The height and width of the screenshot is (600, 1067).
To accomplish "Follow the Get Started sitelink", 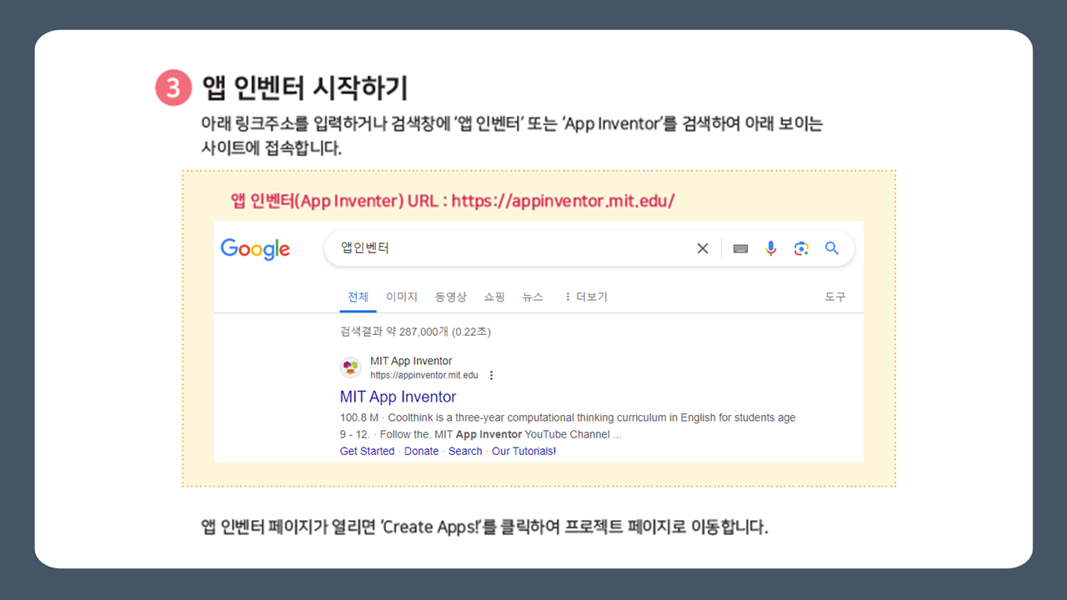I will click(x=368, y=451).
